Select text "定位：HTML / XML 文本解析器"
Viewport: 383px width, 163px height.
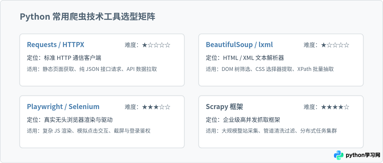[245, 58]
